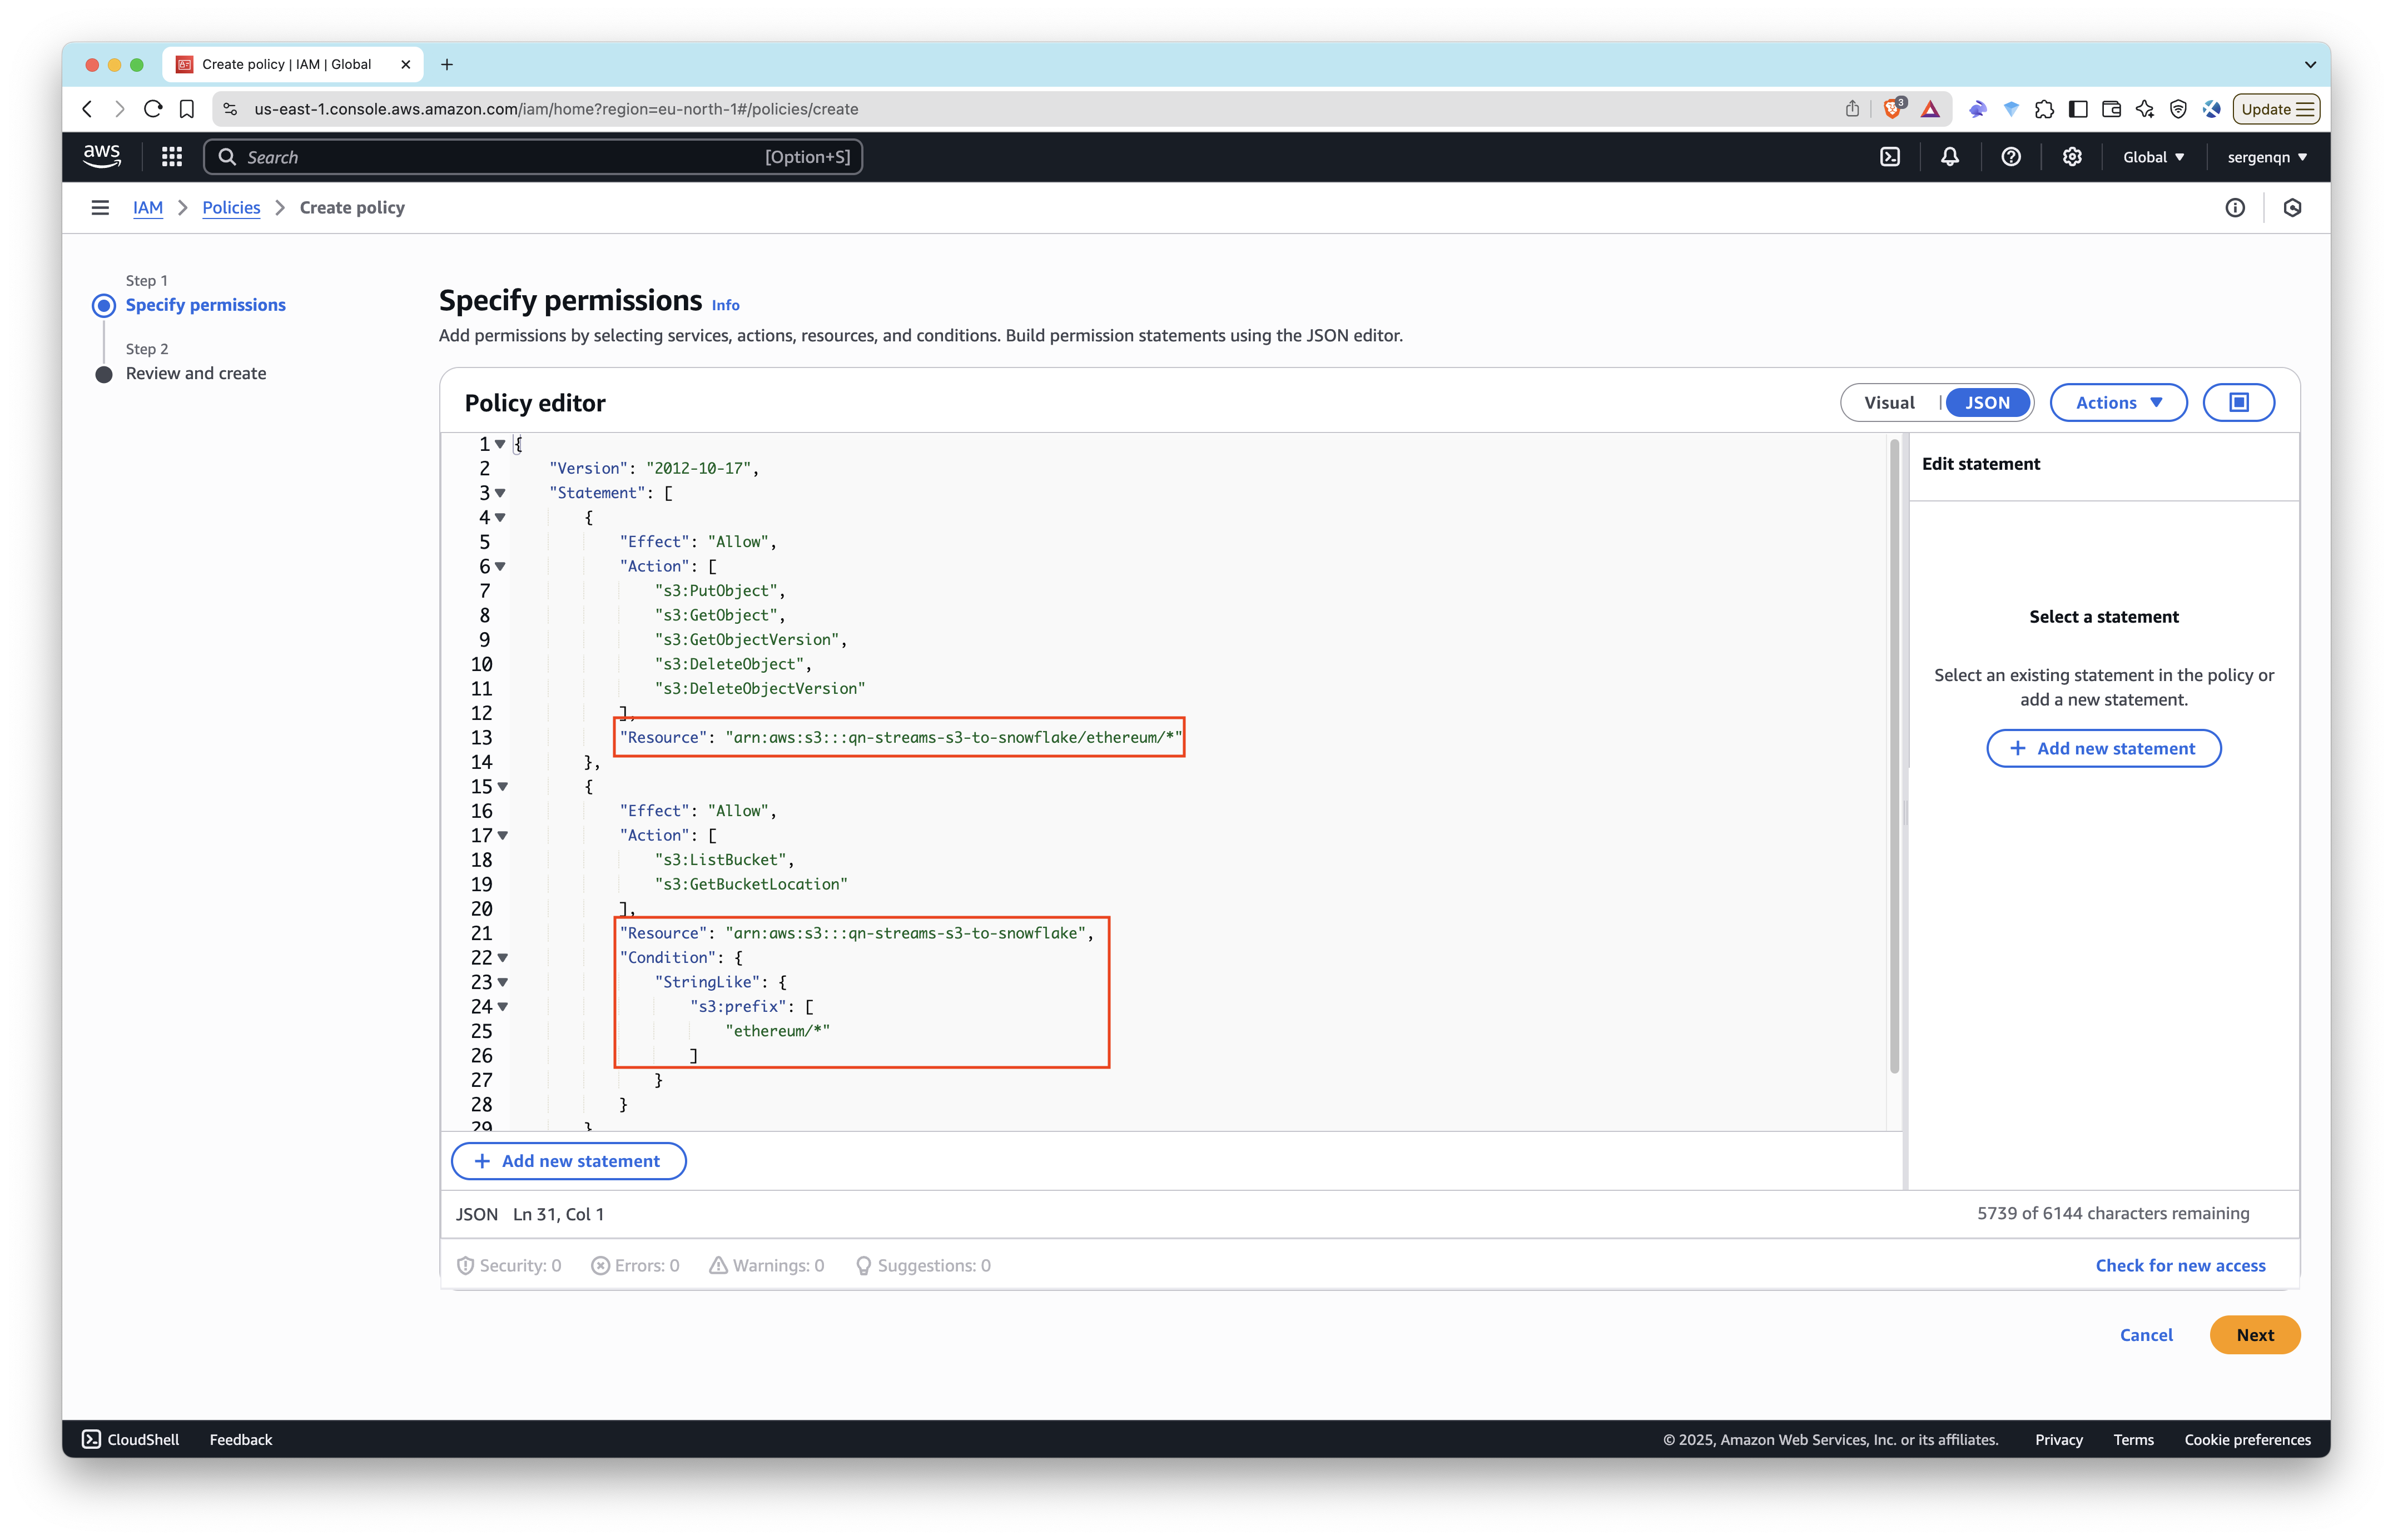Open the help question mark icon
Image resolution: width=2393 pixels, height=1540 pixels.
pos(2010,157)
